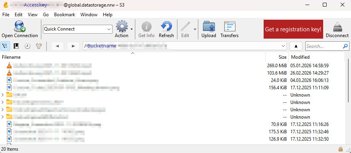Open the Help menu
The width and height of the screenshot is (351, 153).
108,15
